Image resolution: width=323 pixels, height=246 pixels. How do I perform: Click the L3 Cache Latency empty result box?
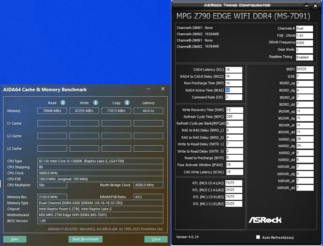[x=148, y=148]
